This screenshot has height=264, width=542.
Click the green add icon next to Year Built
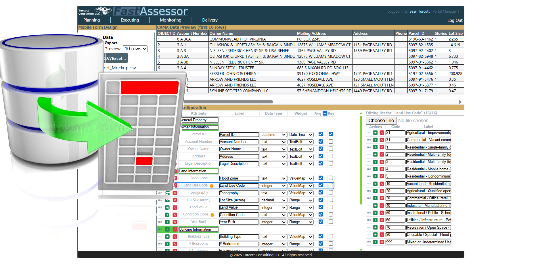click(x=167, y=221)
